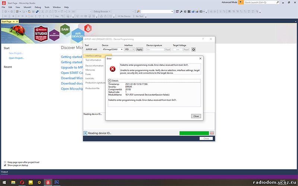Viewport: 298px width, 186px height.
Task: Click the Find in Files icon
Action: pyautogui.click(x=138, y=12)
